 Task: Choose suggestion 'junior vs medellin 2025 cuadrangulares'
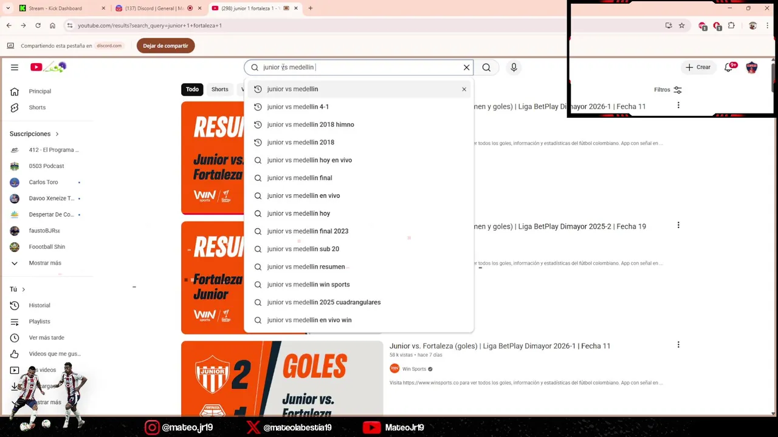coord(359,302)
